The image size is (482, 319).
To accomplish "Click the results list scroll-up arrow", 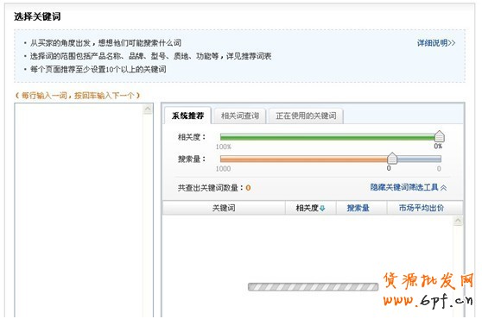I will [458, 221].
